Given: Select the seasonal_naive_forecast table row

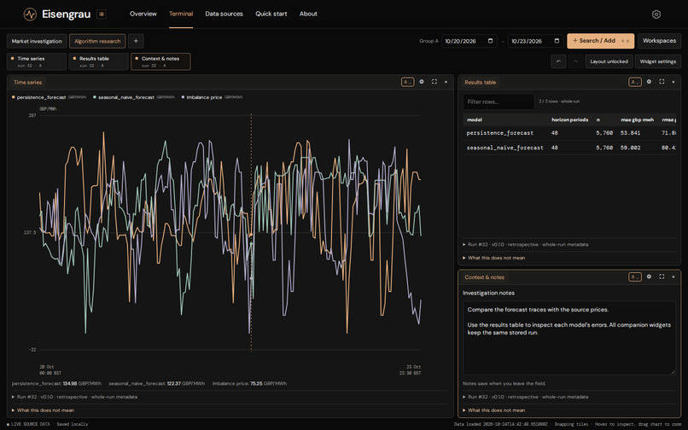Looking at the screenshot, I should point(569,148).
